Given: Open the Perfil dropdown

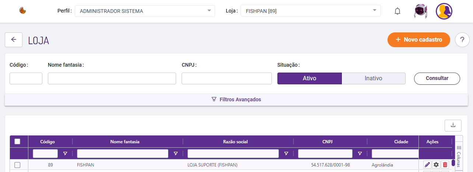Looking at the screenshot, I should click(x=145, y=11).
